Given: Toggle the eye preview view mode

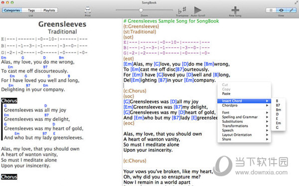Looking at the screenshot, I should [x=281, y=10].
